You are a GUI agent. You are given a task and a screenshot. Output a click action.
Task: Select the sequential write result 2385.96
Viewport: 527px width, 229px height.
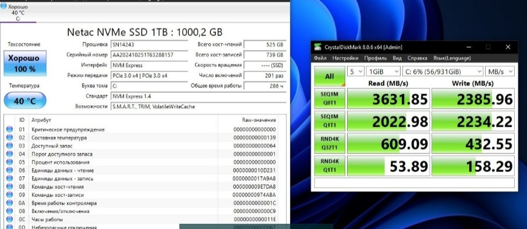473,99
